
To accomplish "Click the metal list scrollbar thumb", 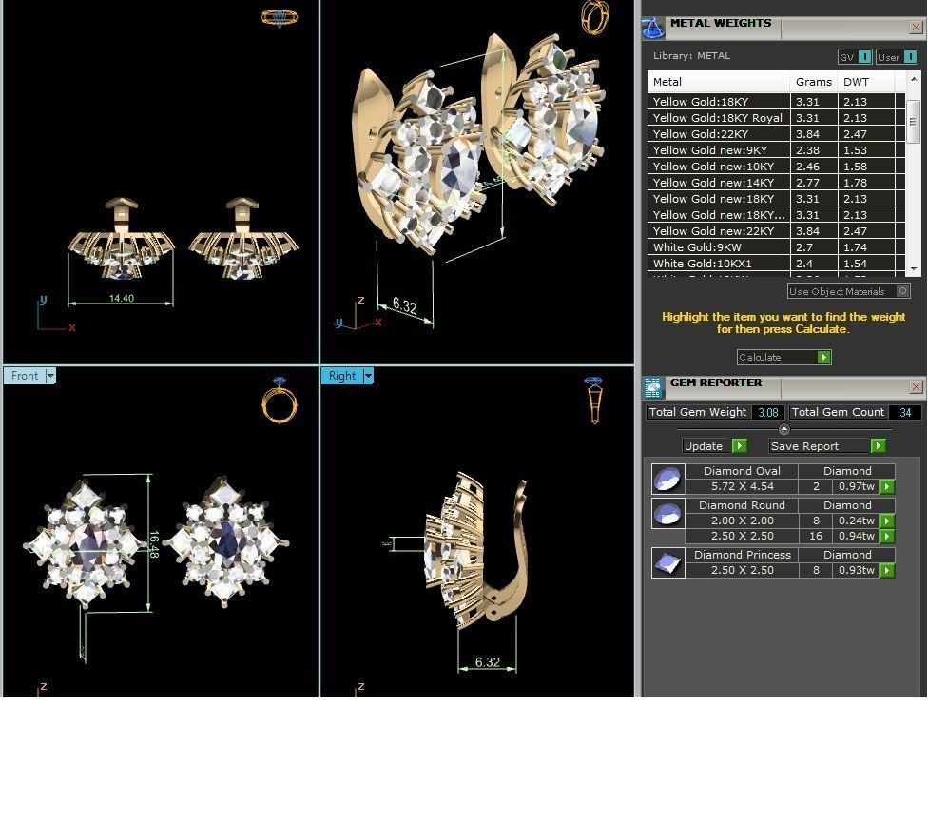I will click(x=913, y=122).
